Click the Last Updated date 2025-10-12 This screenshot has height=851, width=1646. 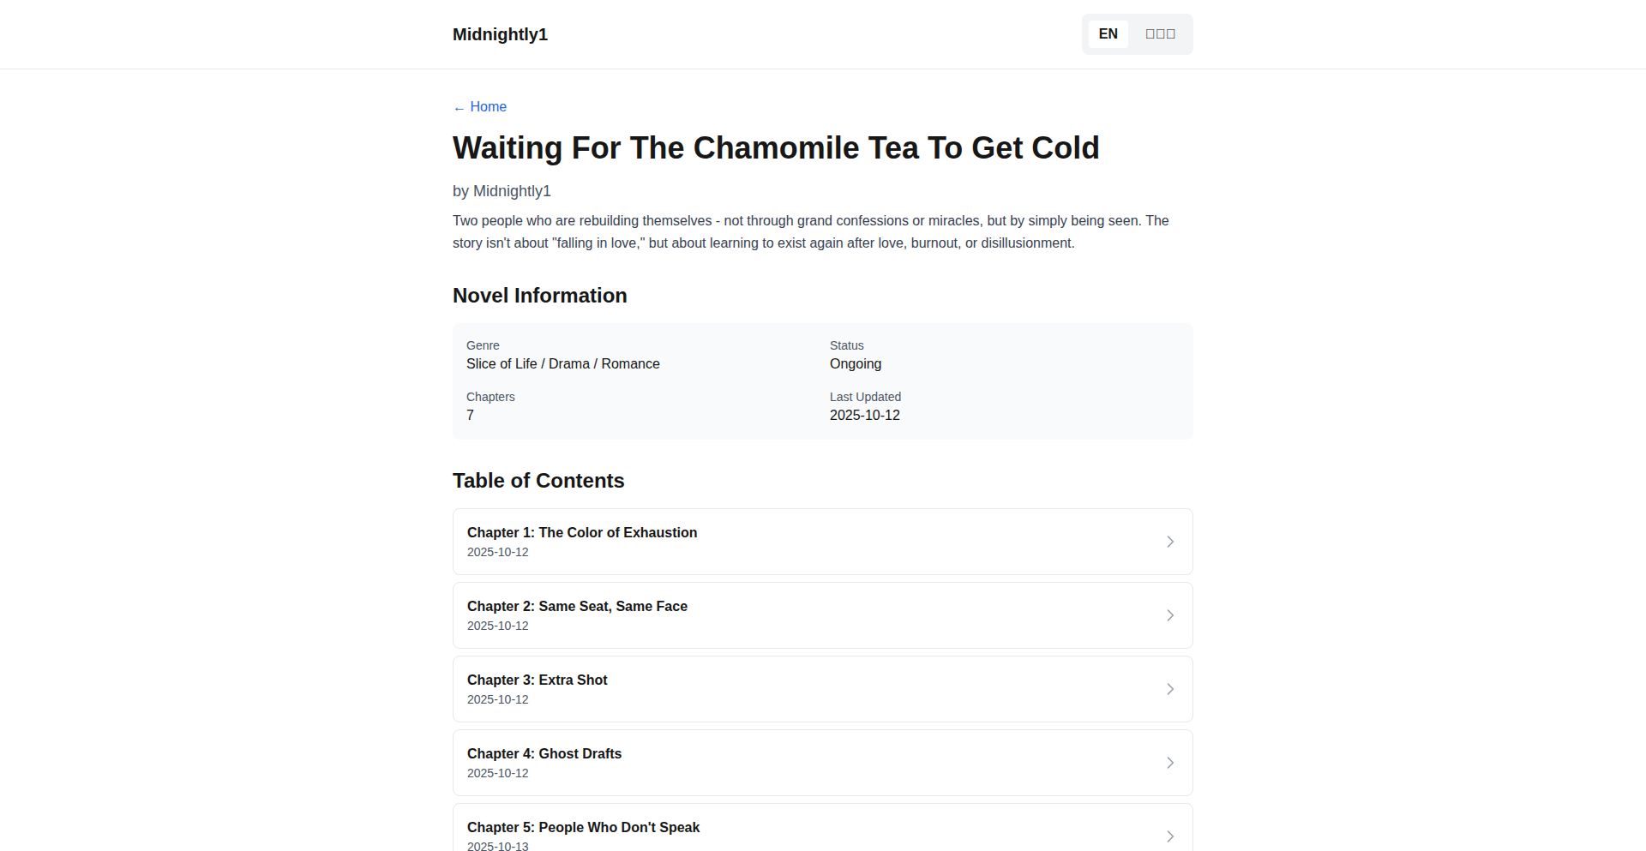[x=865, y=416]
